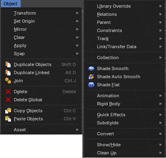Open the Clean Up submenu
The height and width of the screenshot is (158, 166).
[x=124, y=153]
